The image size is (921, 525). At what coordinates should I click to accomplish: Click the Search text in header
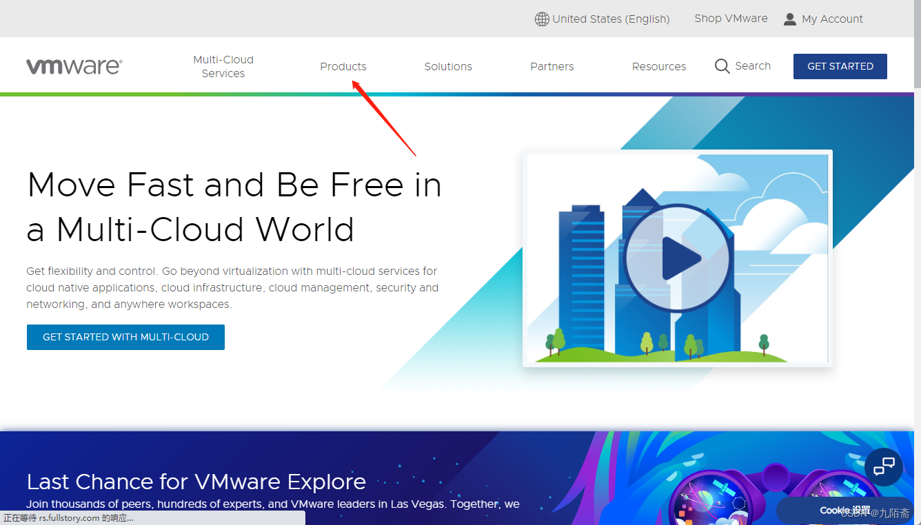pyautogui.click(x=753, y=66)
